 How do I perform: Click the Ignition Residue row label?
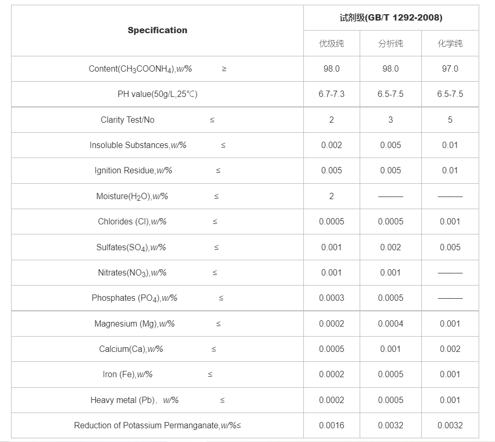pos(133,171)
